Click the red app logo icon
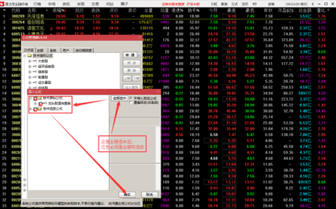Viewport: 336px width, 209px height. (x=3, y=4)
